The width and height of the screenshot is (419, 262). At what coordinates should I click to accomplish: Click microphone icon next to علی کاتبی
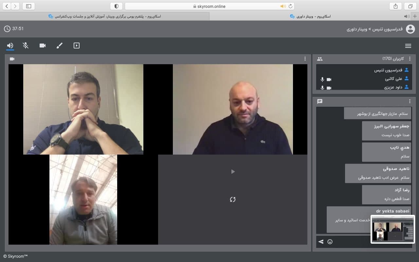322,79
